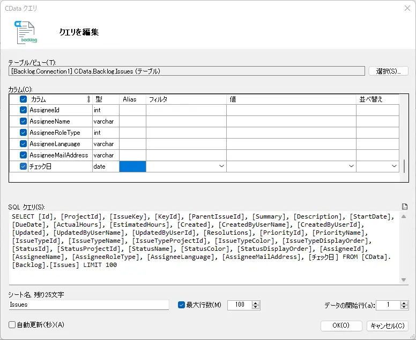Screen dimensions: 416x340
Task: Uncheck the AssigneeName column checkbox
Action: [24, 121]
